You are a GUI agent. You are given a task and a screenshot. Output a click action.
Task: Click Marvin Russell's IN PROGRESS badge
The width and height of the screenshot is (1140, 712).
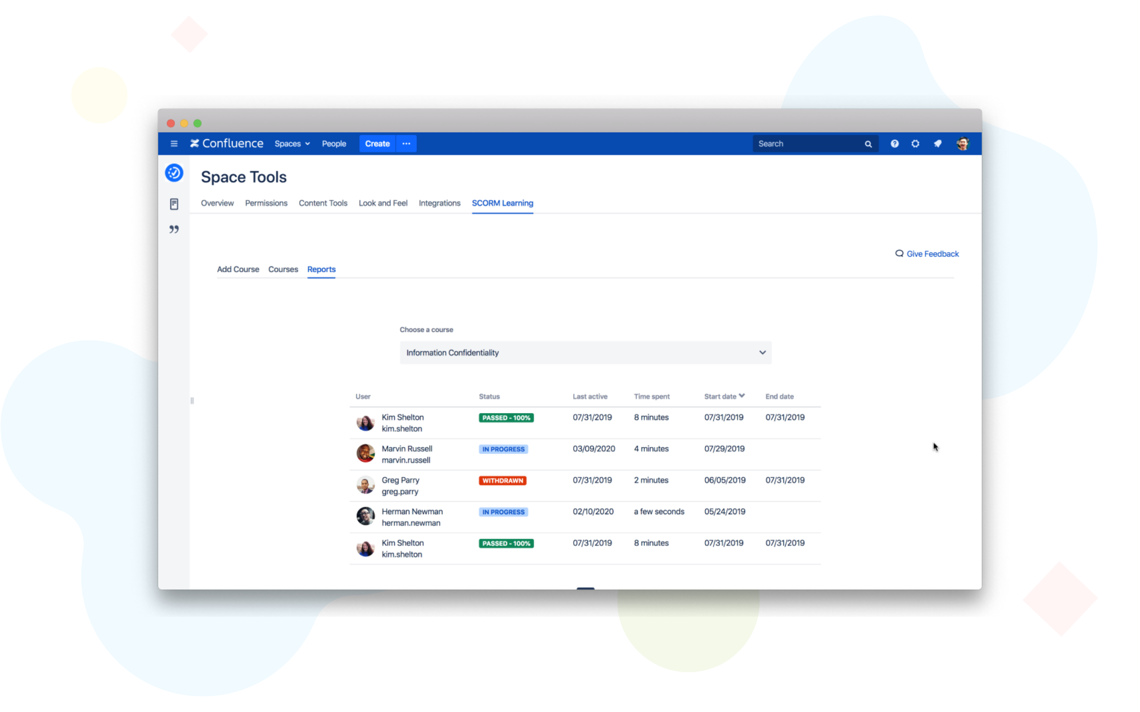coord(503,449)
